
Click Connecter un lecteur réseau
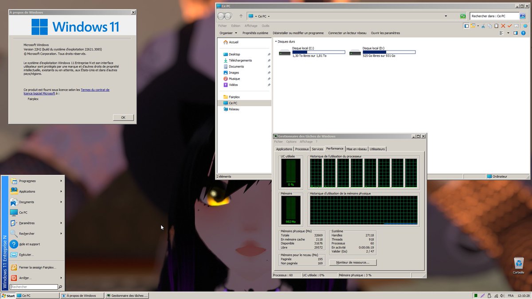(347, 33)
